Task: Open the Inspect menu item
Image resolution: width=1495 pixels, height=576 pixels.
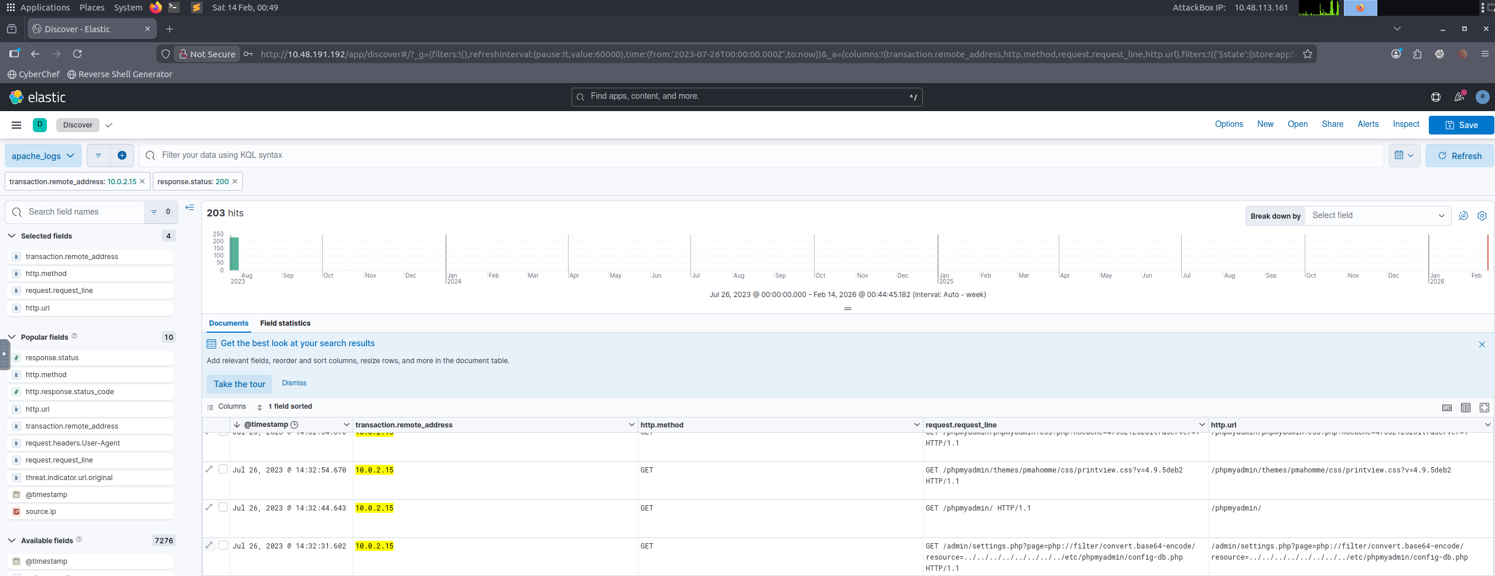Action: pos(1405,125)
